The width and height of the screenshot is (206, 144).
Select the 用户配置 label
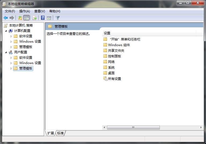(x=21, y=52)
